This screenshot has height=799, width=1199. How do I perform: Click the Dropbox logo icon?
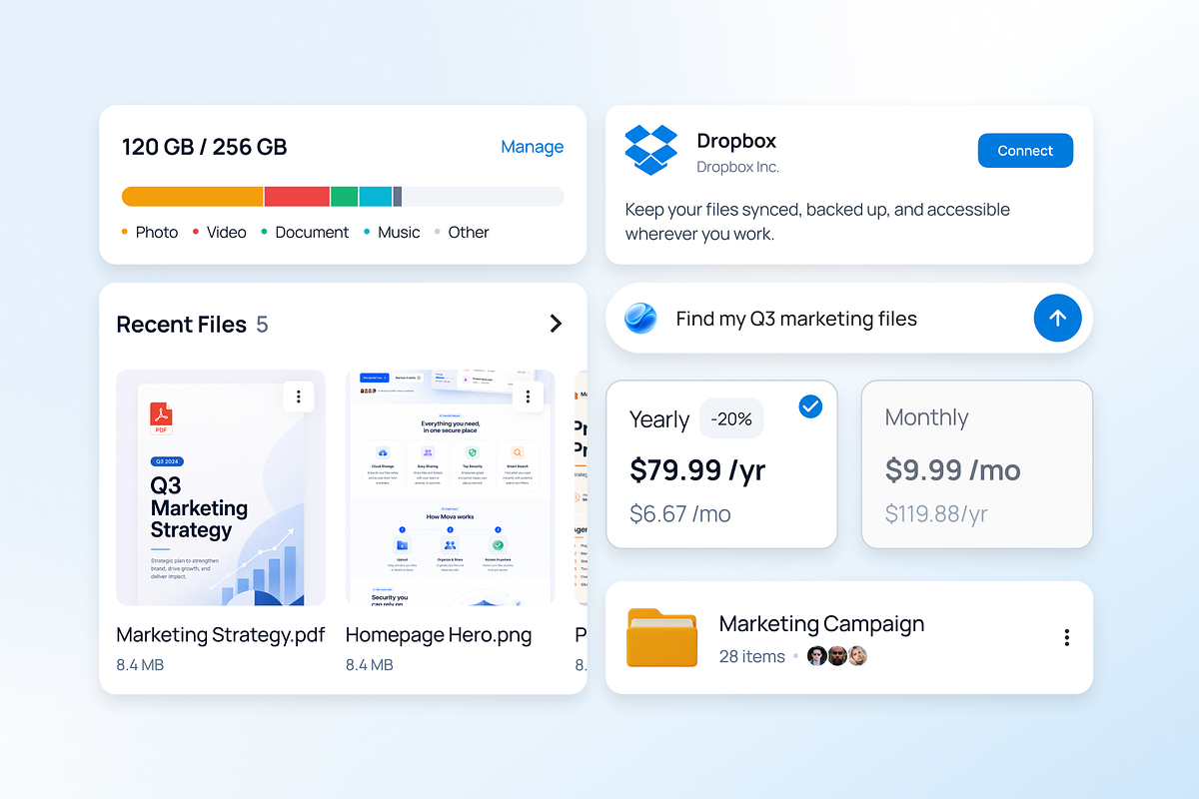pos(650,150)
